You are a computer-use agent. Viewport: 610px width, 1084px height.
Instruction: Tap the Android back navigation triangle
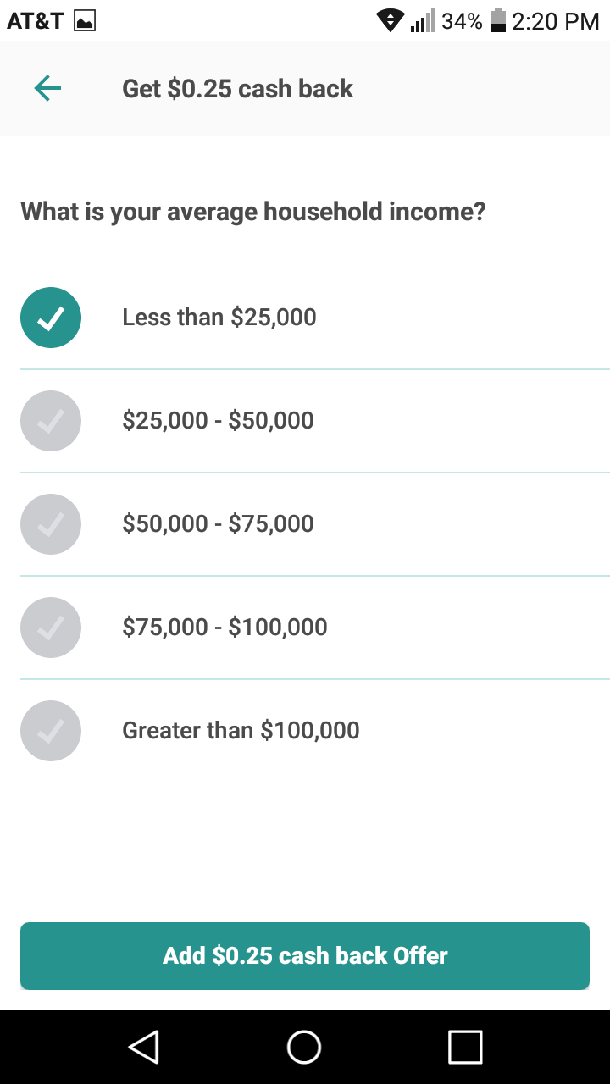coord(144,1047)
